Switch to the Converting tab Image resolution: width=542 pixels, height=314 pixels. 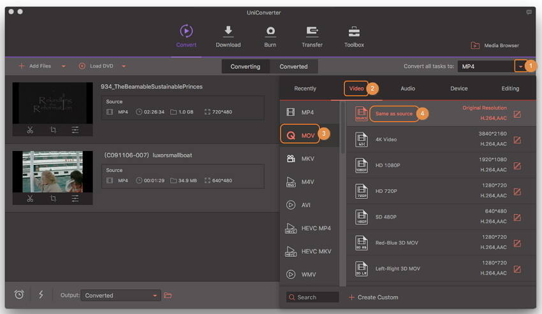coord(245,66)
